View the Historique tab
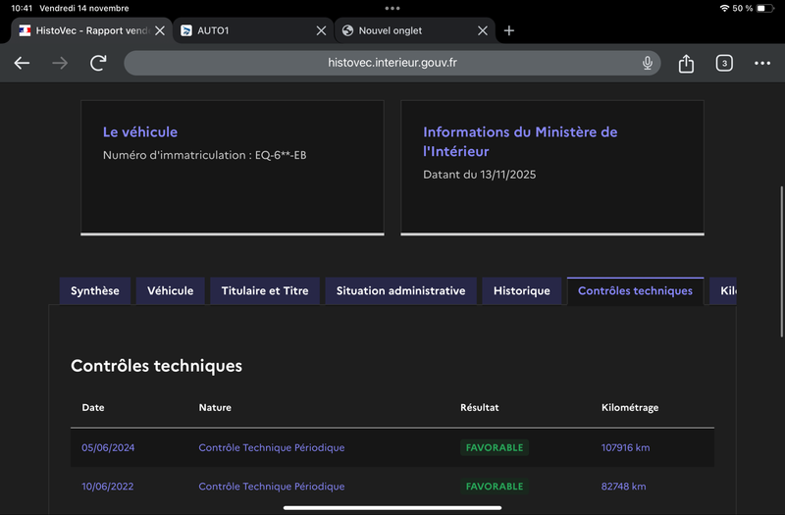This screenshot has width=785, height=515. (522, 291)
